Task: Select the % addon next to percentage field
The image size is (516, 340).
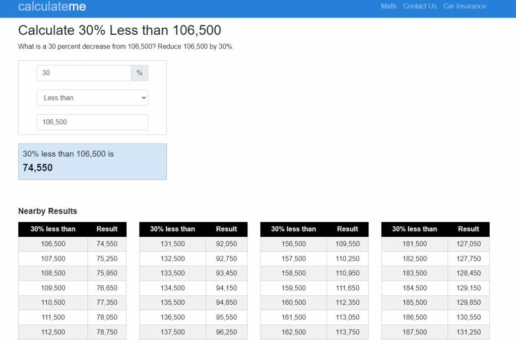Action: pos(140,73)
